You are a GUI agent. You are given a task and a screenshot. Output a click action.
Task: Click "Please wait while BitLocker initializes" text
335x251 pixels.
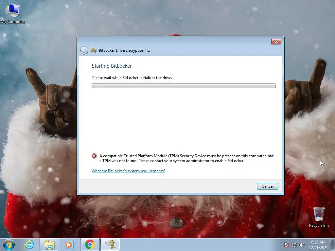click(x=132, y=78)
